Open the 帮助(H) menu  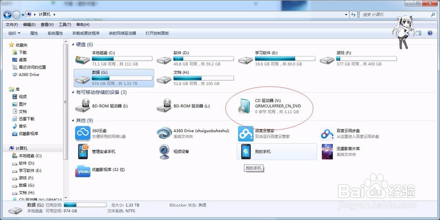click(83, 25)
